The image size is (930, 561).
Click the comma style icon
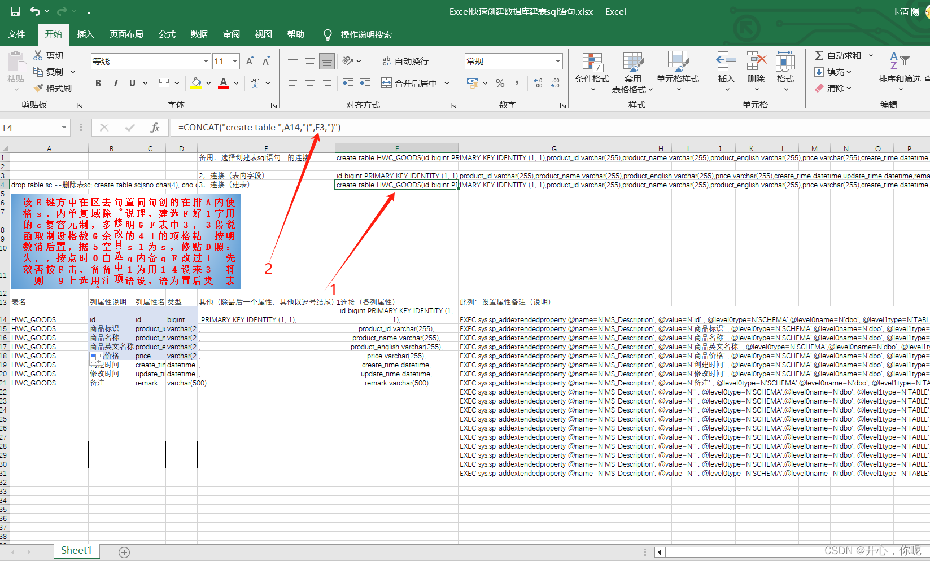click(x=517, y=83)
